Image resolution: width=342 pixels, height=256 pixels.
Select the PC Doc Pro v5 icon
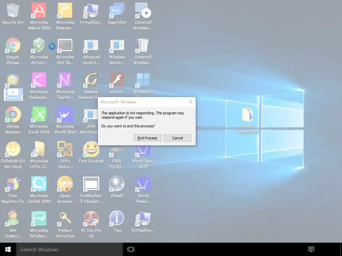pyautogui.click(x=91, y=218)
